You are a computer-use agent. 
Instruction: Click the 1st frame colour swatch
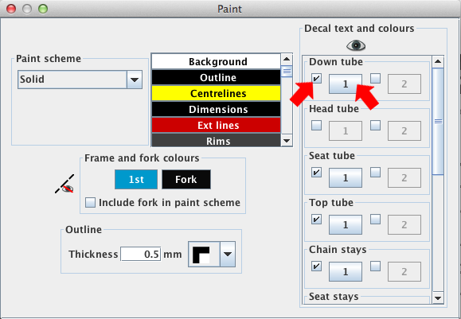pyautogui.click(x=136, y=179)
